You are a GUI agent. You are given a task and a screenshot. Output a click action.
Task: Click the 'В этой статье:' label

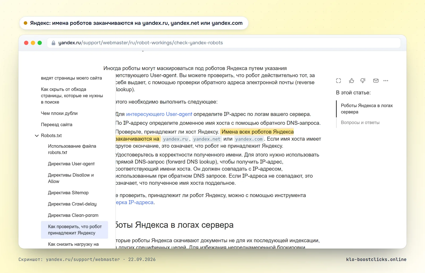(353, 93)
